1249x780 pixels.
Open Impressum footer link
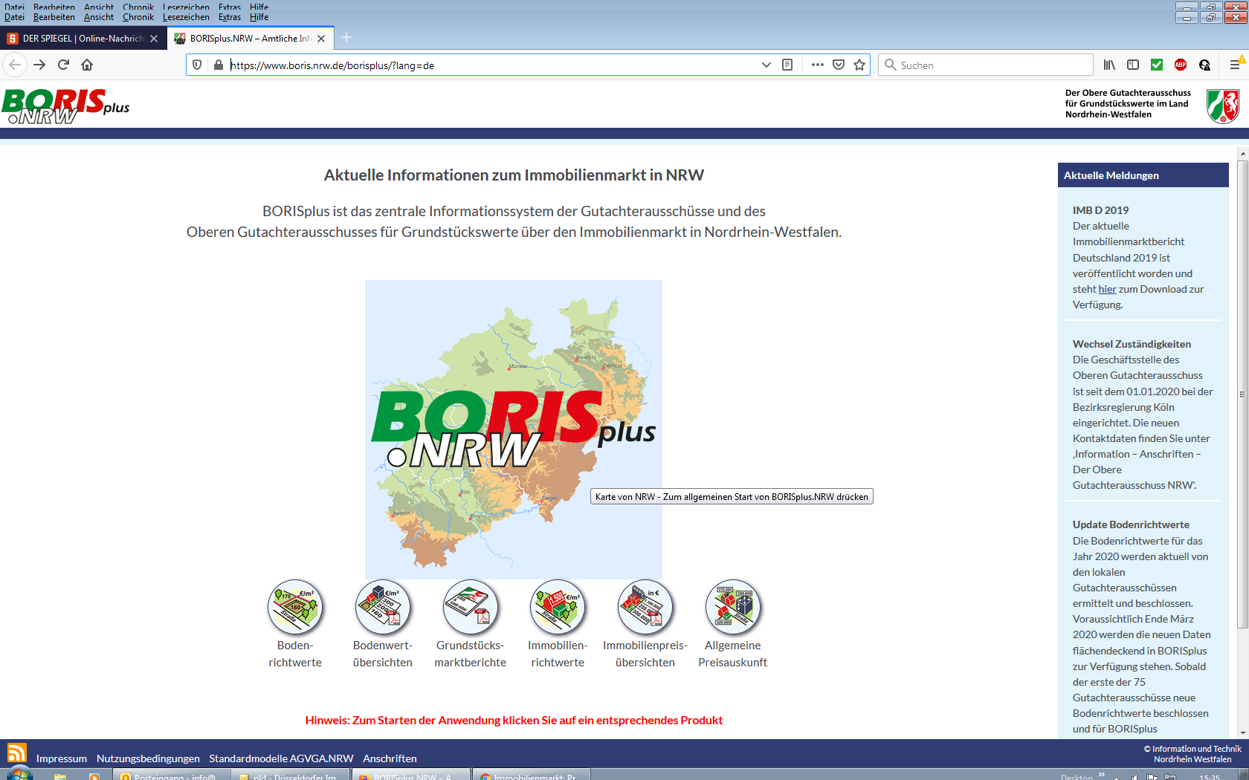point(62,758)
